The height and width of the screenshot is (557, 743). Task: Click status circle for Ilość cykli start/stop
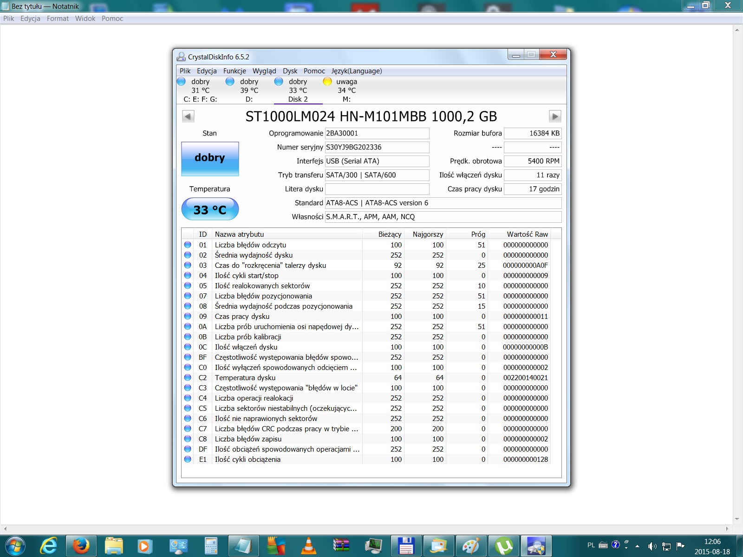(x=188, y=275)
